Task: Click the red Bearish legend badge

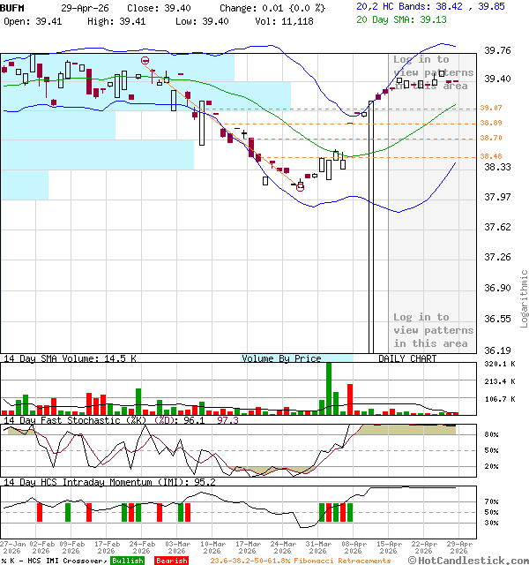Action: pyautogui.click(x=171, y=561)
